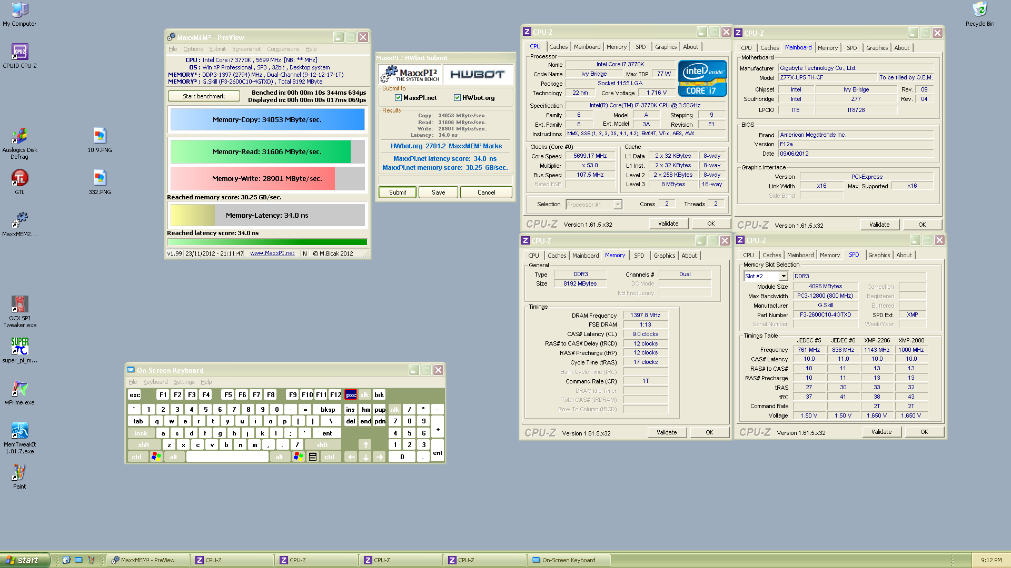Launch GTL desktop shortcut
Screen dimensions: 1011x568
pyautogui.click(x=19, y=182)
